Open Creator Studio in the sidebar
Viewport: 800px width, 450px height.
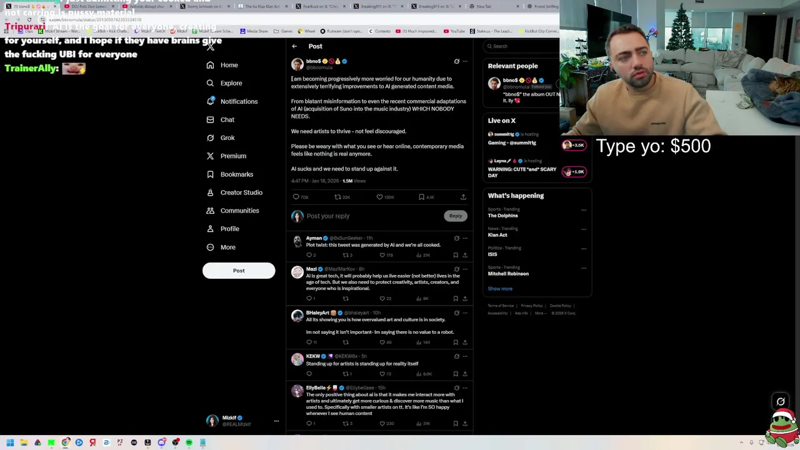[234, 192]
